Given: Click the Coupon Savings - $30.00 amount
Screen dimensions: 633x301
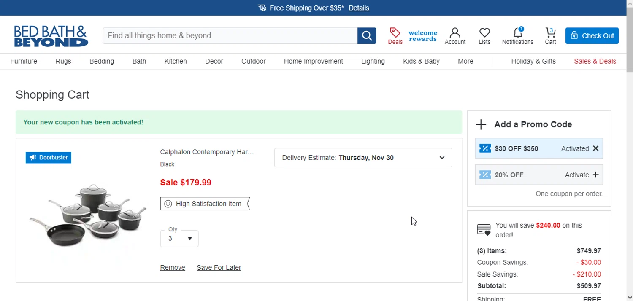Looking at the screenshot, I should (589, 262).
